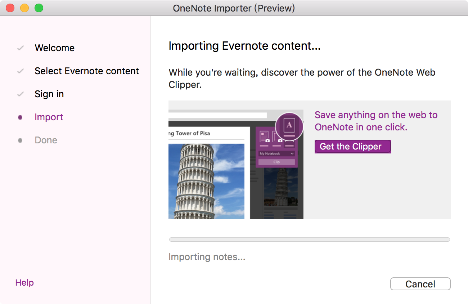Click the checkmark beside Sign in
The image size is (468, 304).
click(21, 94)
